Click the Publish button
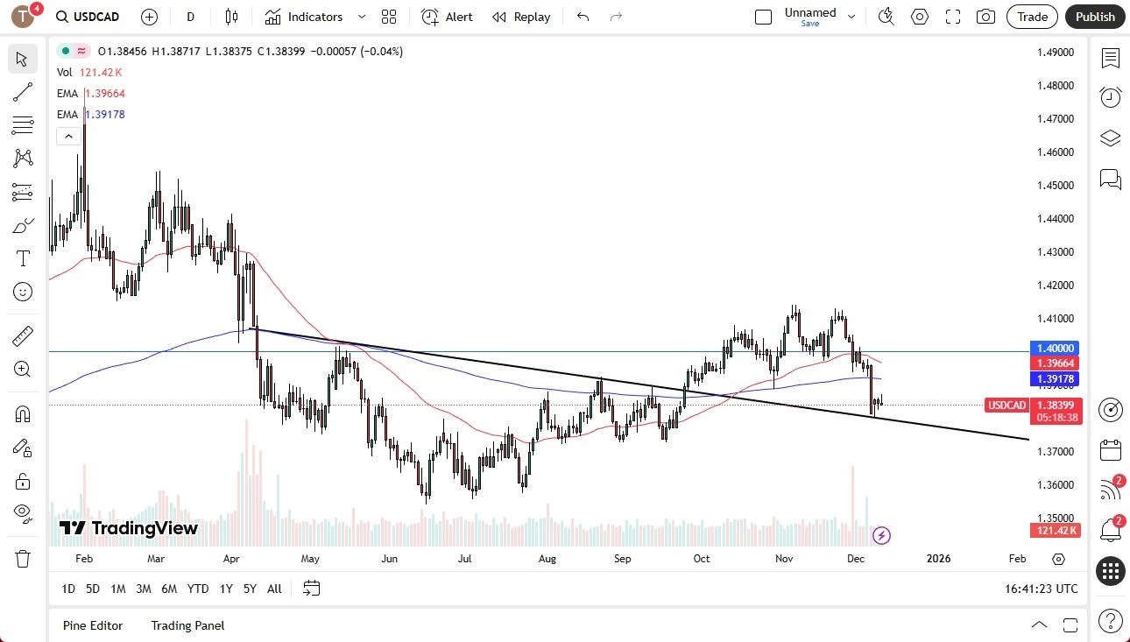 pyautogui.click(x=1094, y=17)
